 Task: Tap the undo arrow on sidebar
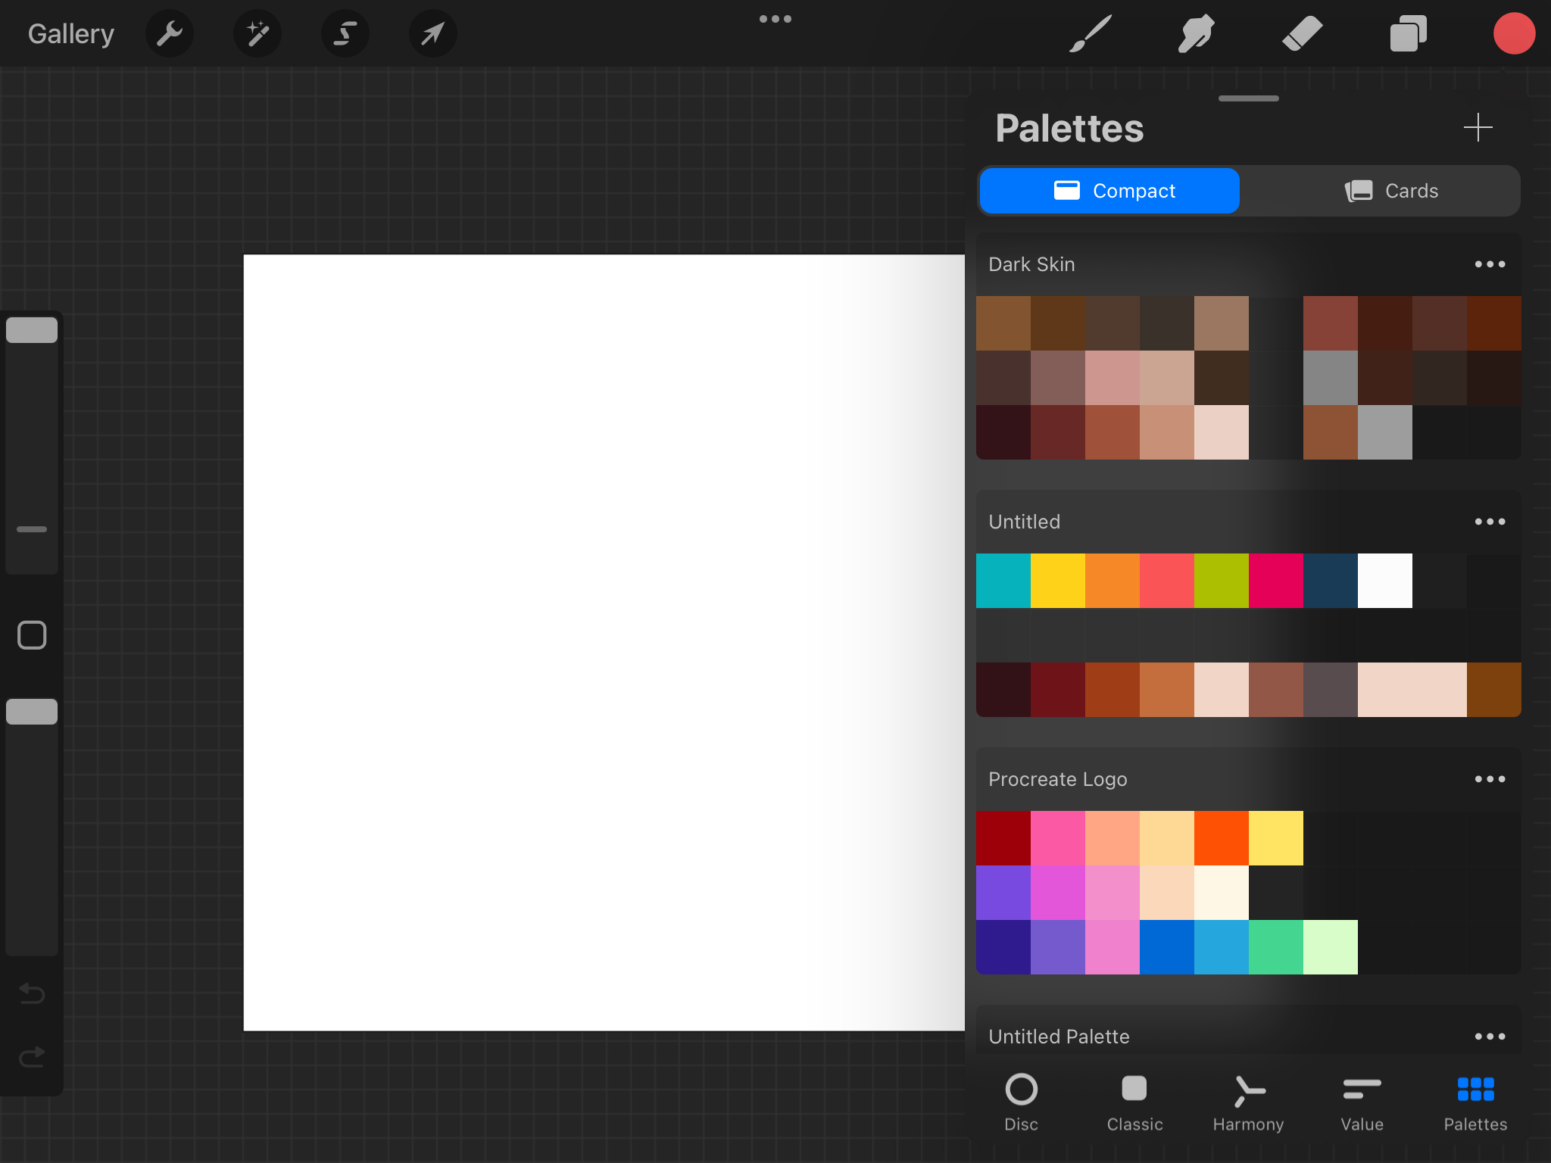[32, 993]
